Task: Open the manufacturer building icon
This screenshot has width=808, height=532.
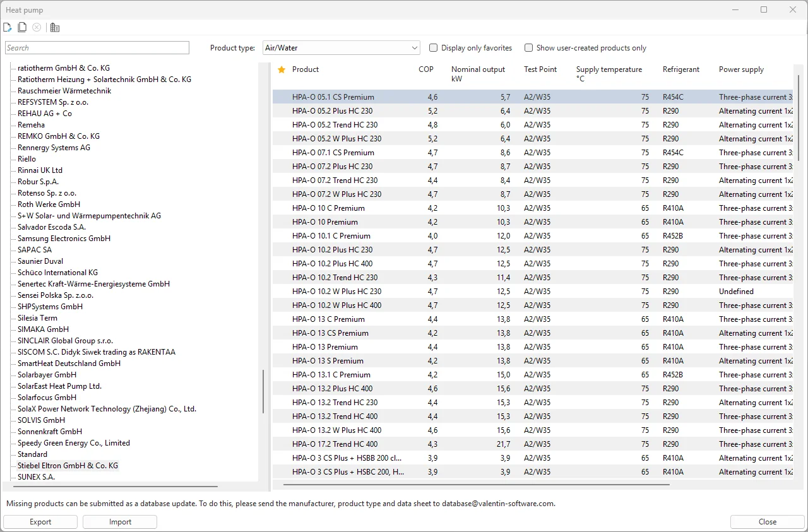Action: click(55, 27)
